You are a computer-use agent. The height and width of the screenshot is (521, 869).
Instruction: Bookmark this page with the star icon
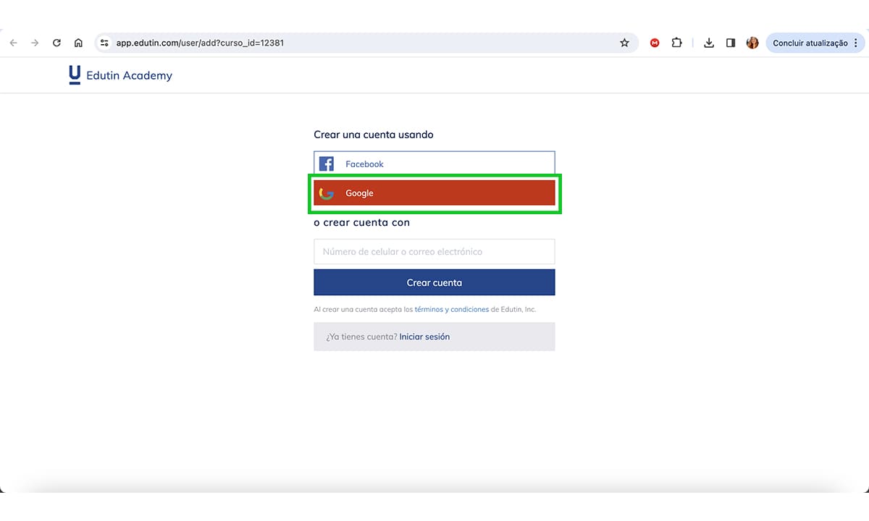[624, 43]
